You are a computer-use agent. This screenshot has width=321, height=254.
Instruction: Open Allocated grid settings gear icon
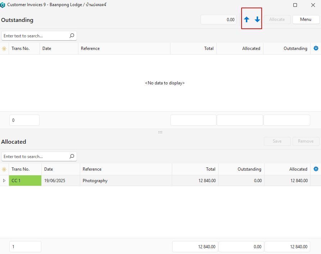pyautogui.click(x=316, y=169)
